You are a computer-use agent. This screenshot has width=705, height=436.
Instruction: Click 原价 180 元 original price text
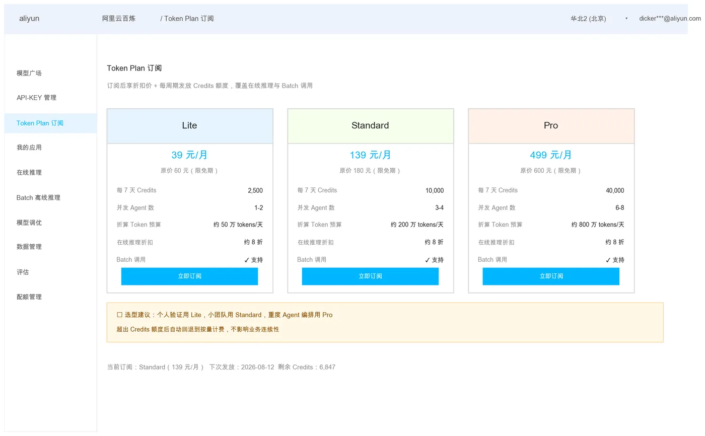(370, 171)
